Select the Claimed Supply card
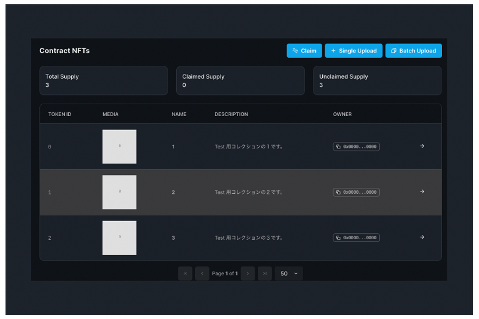 coord(240,80)
